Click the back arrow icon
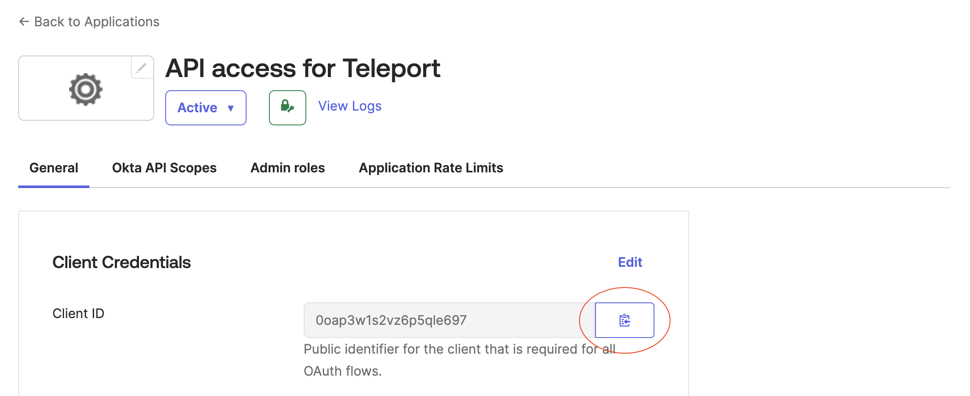This screenshot has height=396, width=970. tap(24, 22)
